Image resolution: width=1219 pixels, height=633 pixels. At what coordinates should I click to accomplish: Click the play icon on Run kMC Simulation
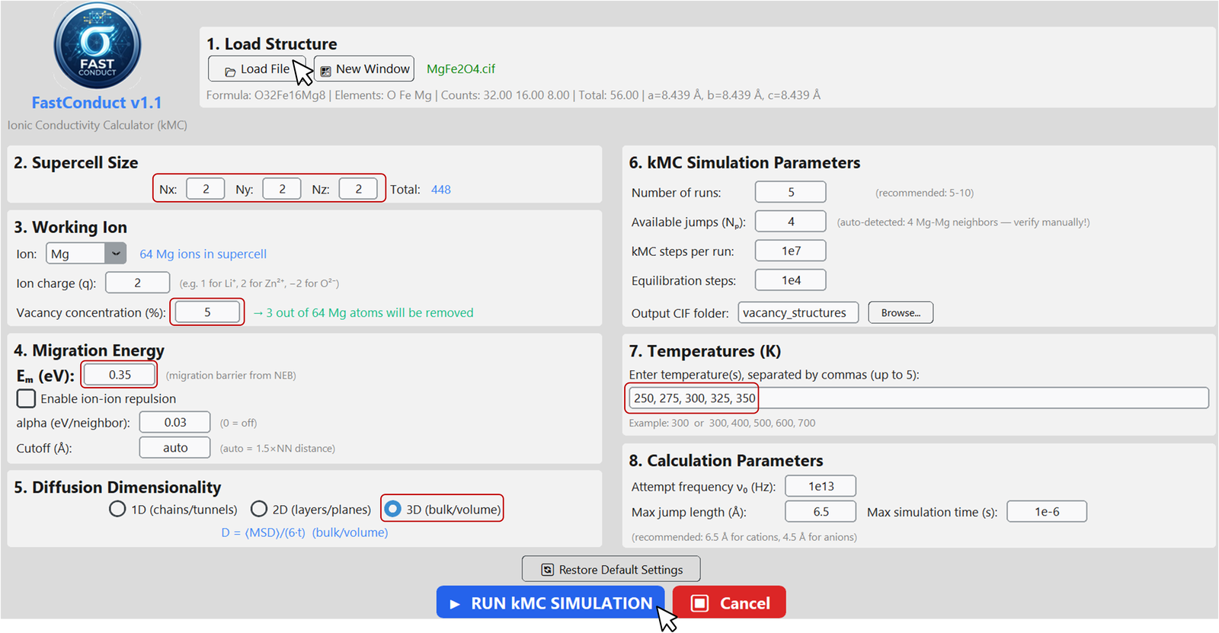455,604
